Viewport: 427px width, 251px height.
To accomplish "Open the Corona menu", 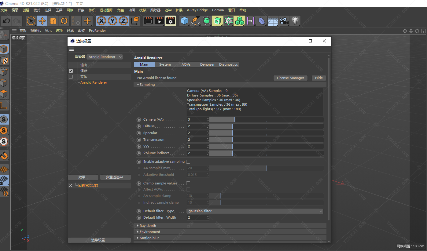I will [218, 10].
